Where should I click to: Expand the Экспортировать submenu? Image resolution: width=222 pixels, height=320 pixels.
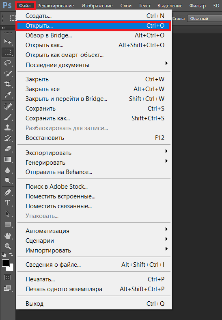[x=94, y=152]
